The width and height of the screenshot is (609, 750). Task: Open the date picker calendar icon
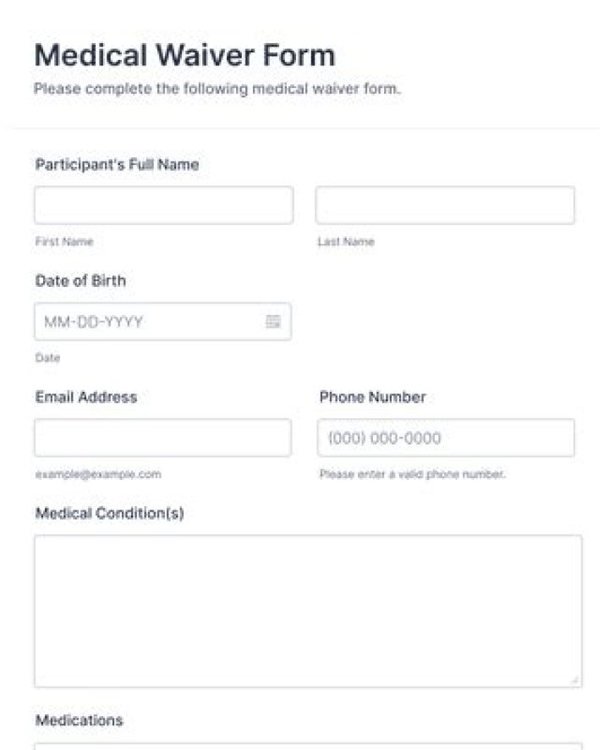pos(273,322)
